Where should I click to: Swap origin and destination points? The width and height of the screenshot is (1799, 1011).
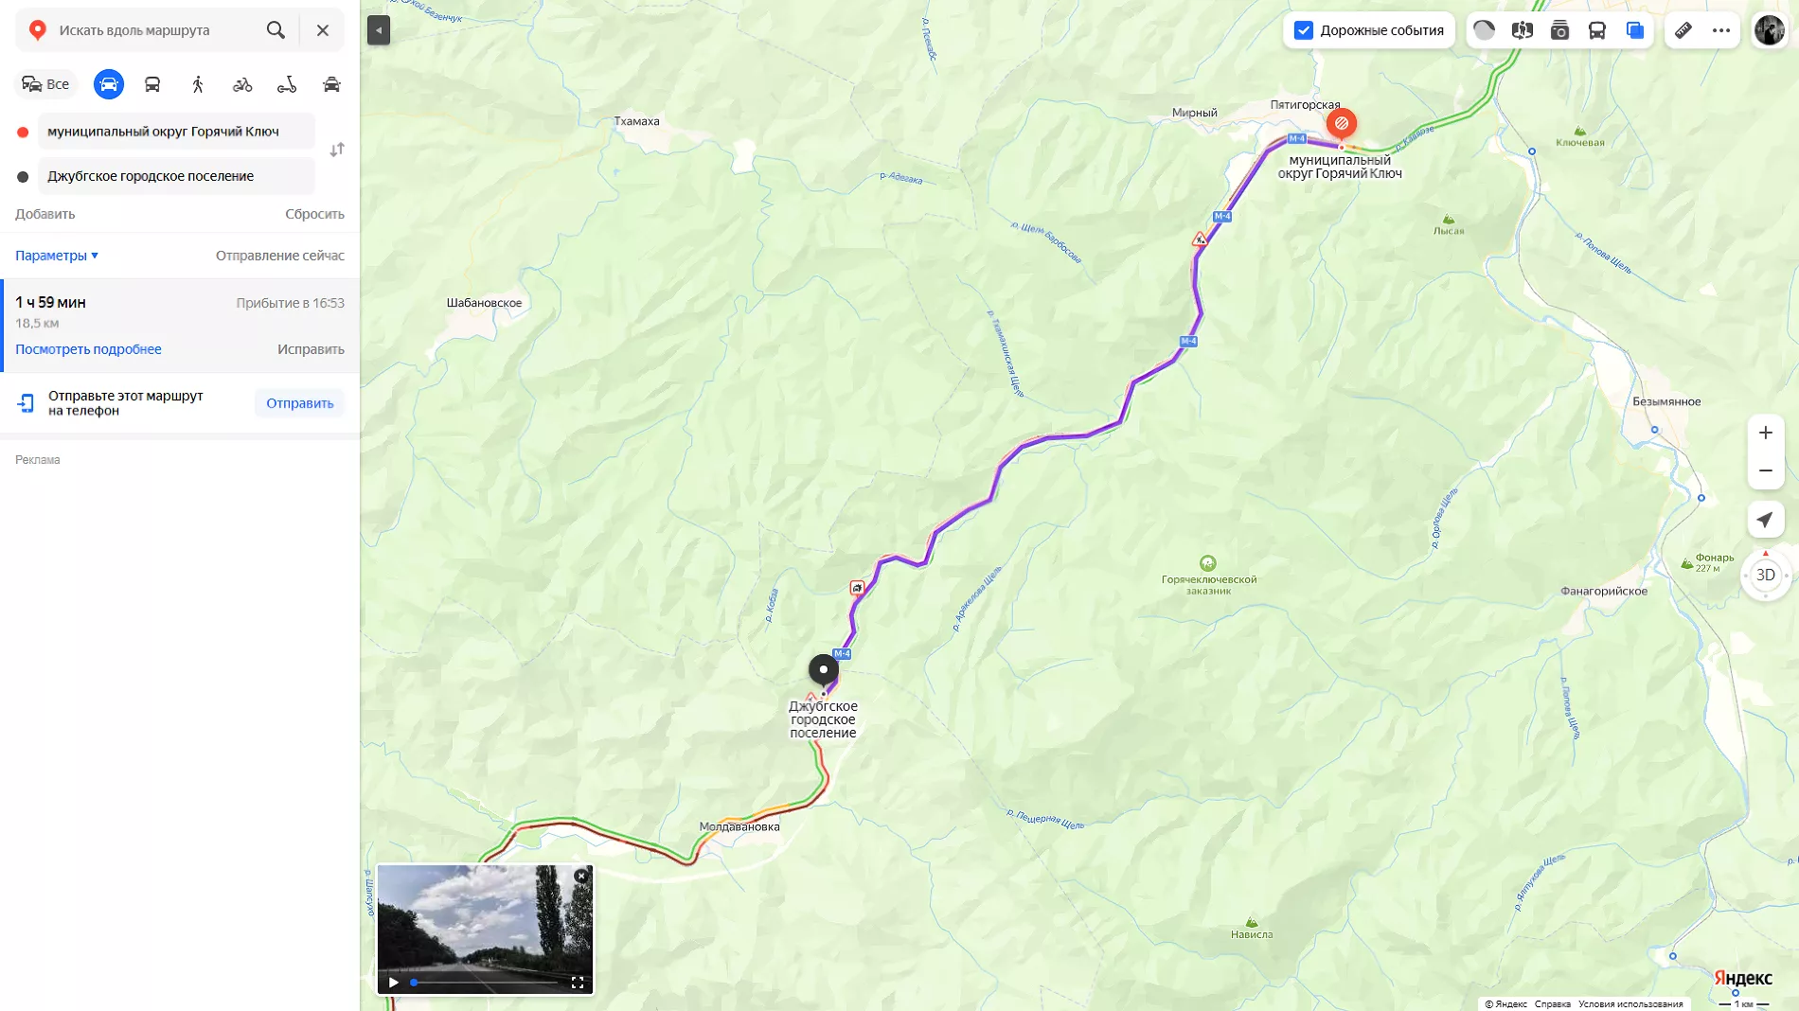pos(337,150)
